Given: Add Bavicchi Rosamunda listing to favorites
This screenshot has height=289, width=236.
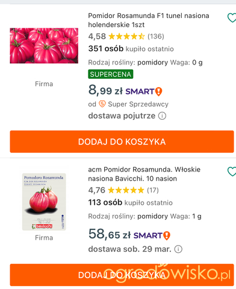Looking at the screenshot, I should point(232,172).
